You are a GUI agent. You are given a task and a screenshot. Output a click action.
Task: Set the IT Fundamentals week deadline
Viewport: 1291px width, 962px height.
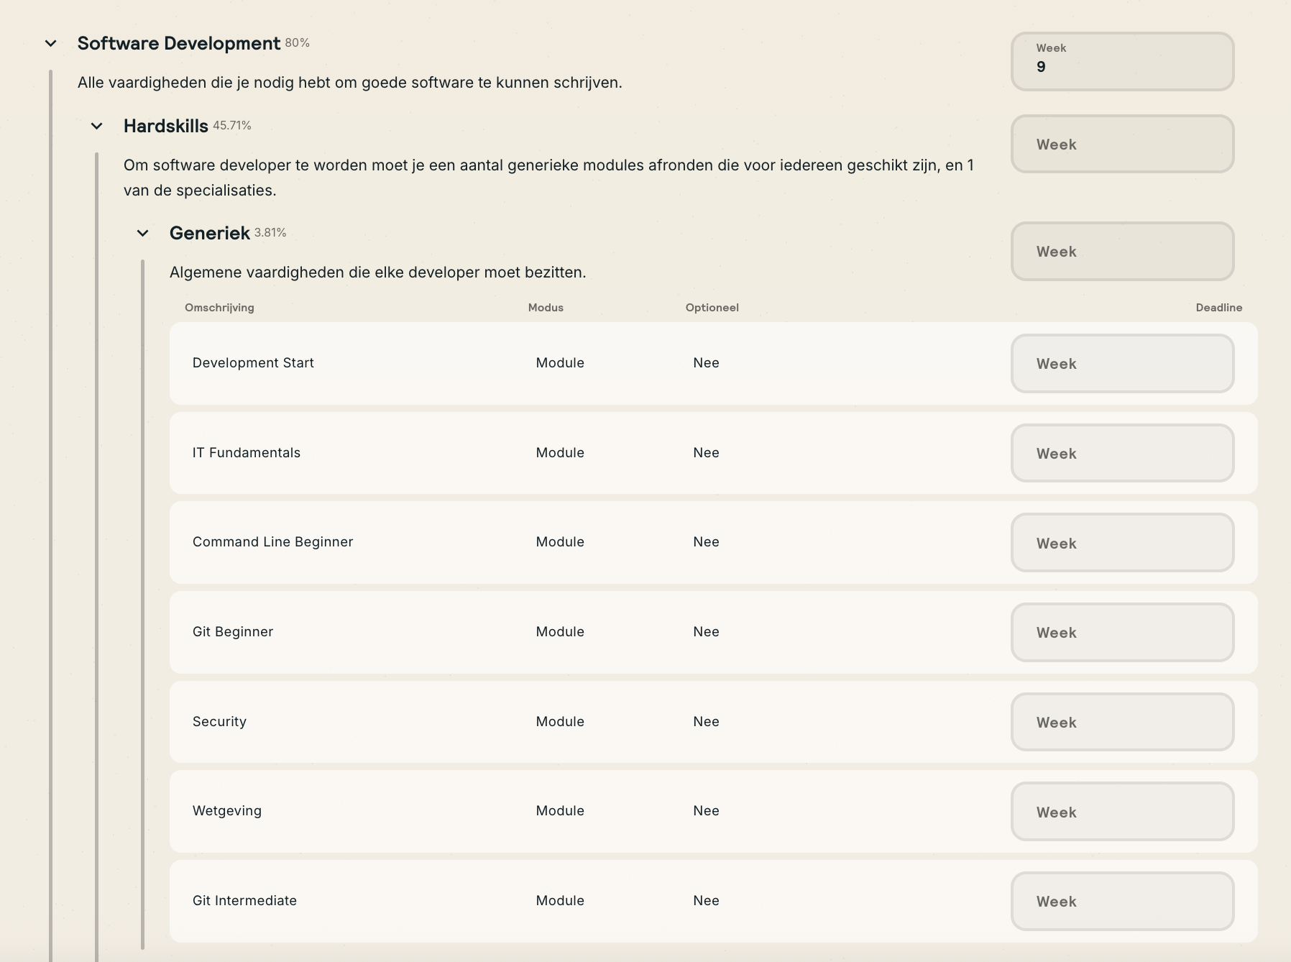[1121, 454]
